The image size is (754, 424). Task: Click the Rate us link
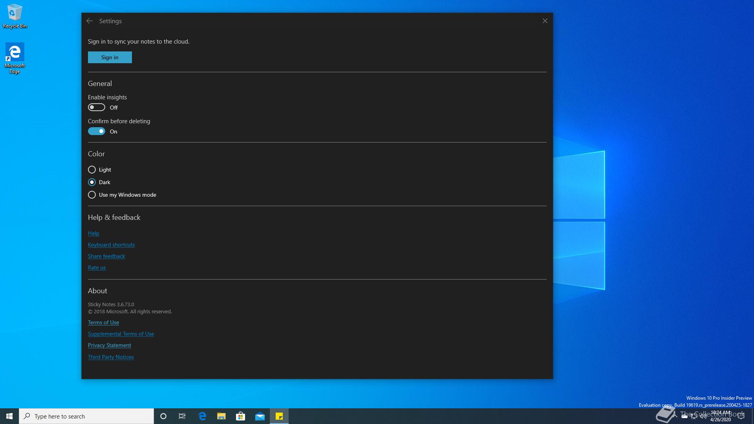97,267
